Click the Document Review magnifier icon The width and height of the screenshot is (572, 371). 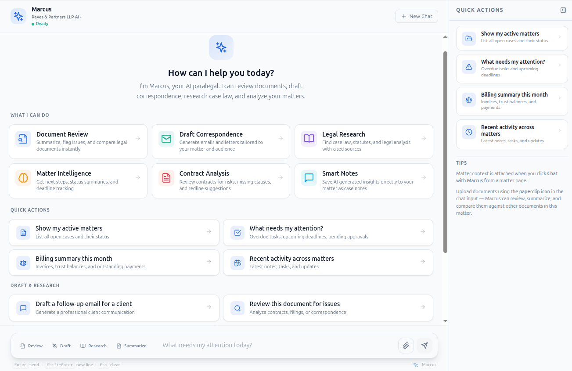(x=23, y=139)
